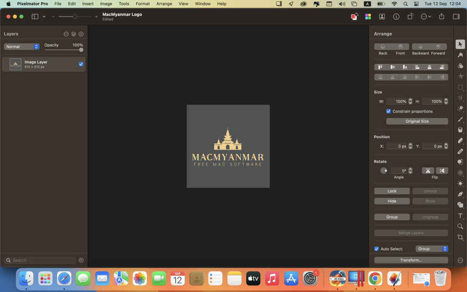Viewport: 467px width, 292px height.
Task: Toggle the right tools sidebar button
Action: point(456,17)
